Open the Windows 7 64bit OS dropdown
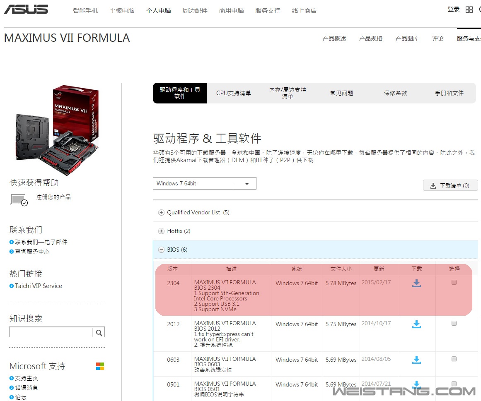The image size is (481, 401). point(204,183)
